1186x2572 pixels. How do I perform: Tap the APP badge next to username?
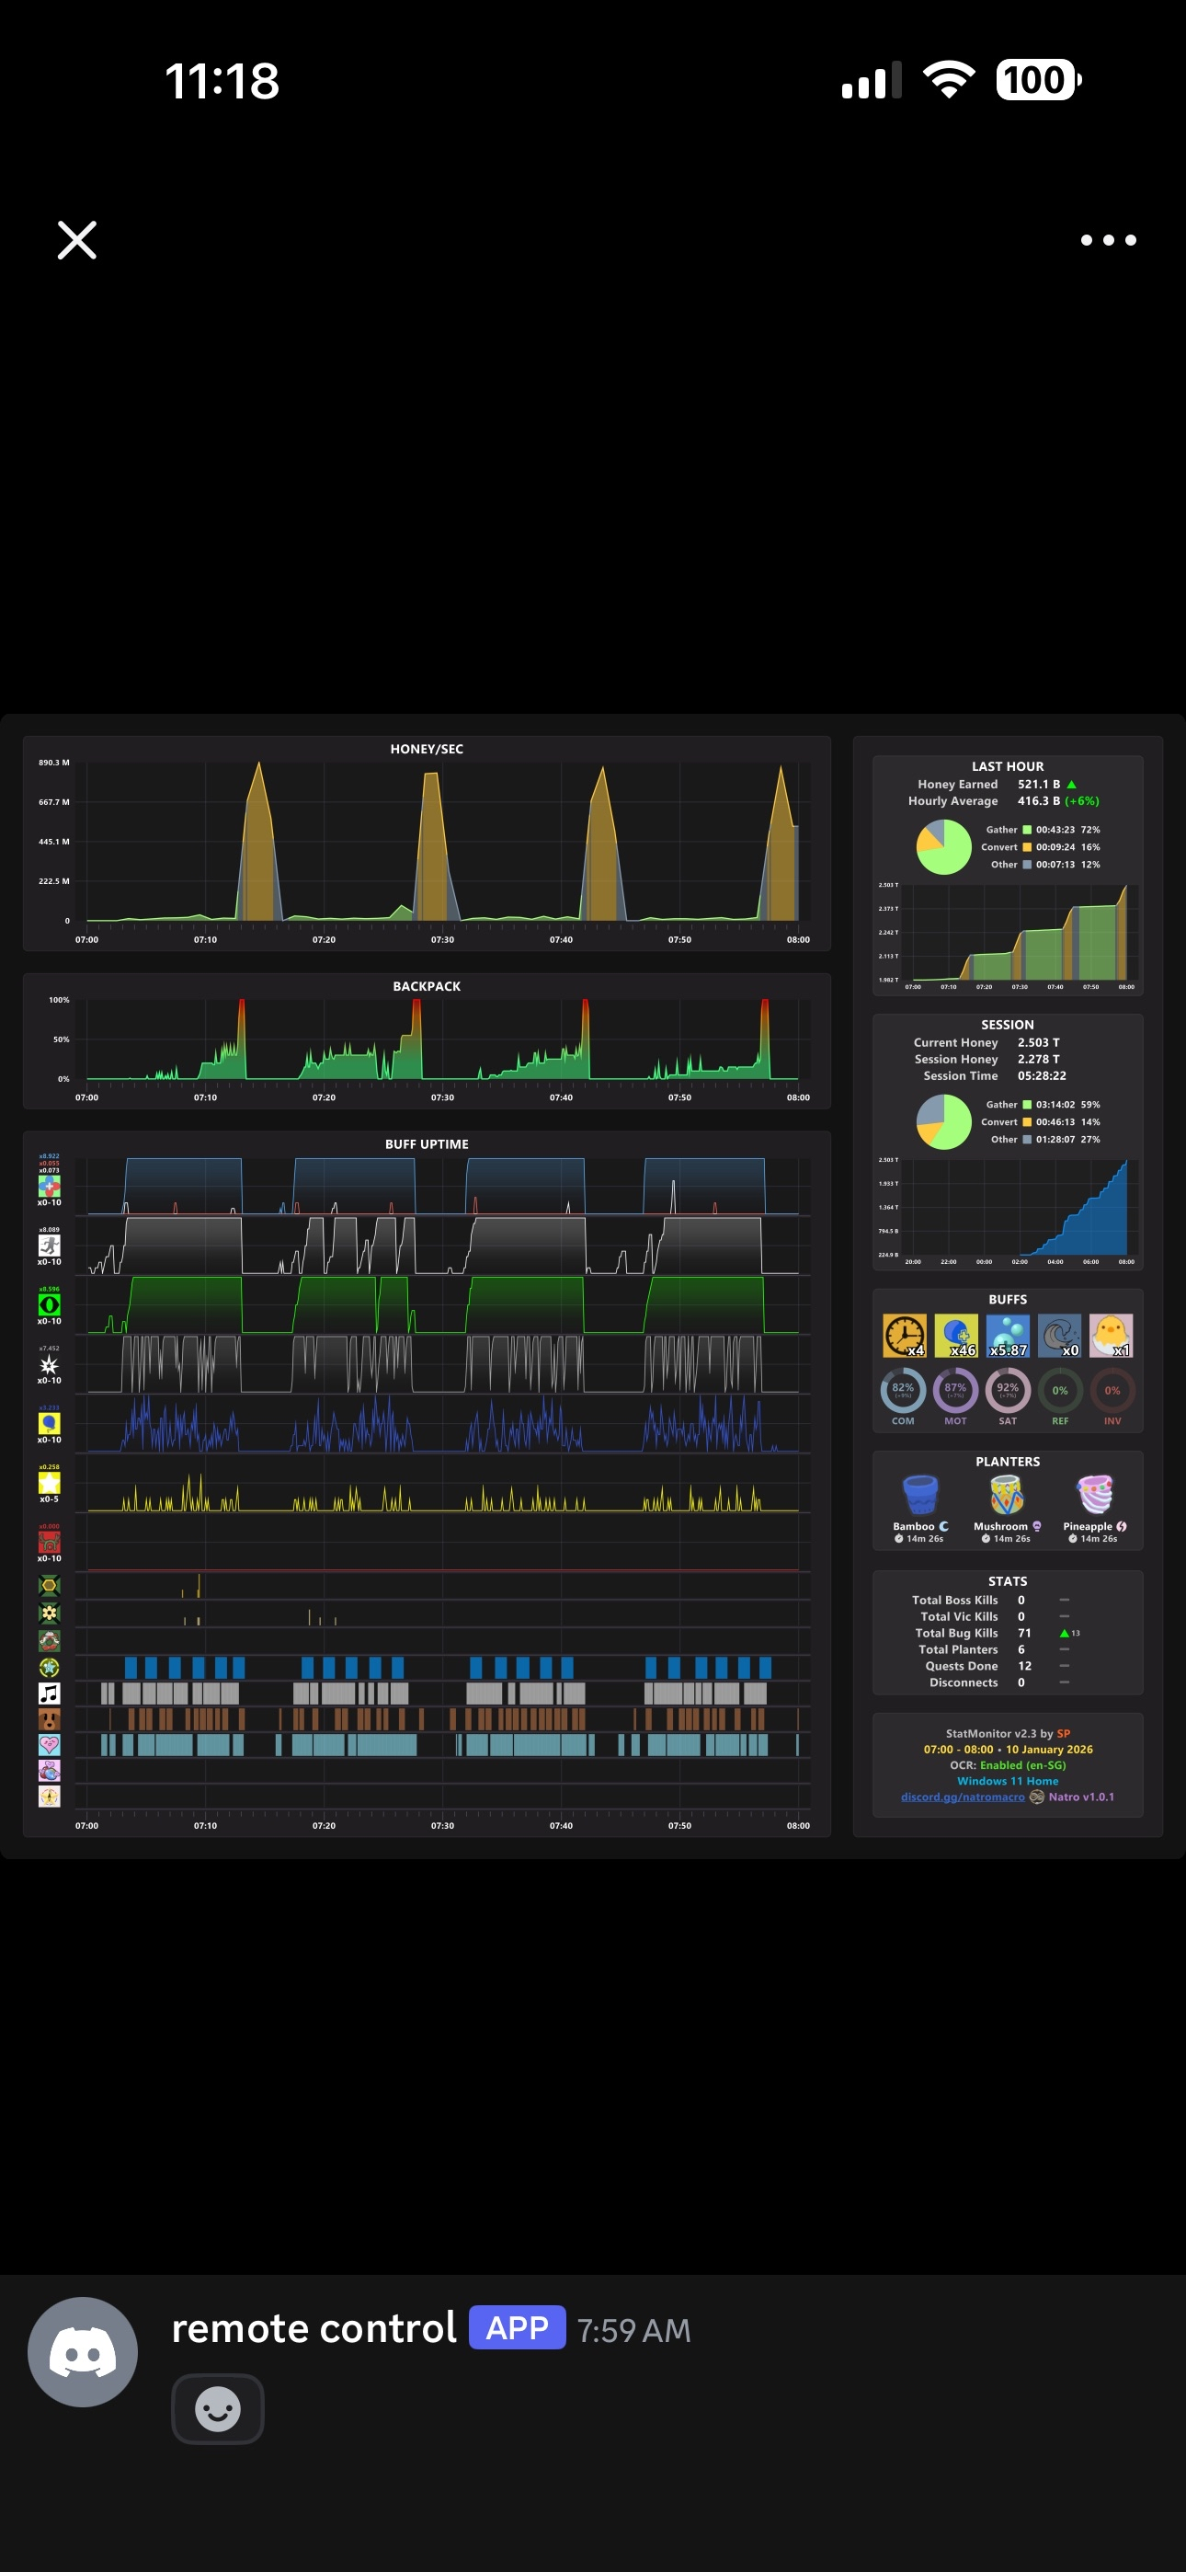pyautogui.click(x=517, y=2327)
